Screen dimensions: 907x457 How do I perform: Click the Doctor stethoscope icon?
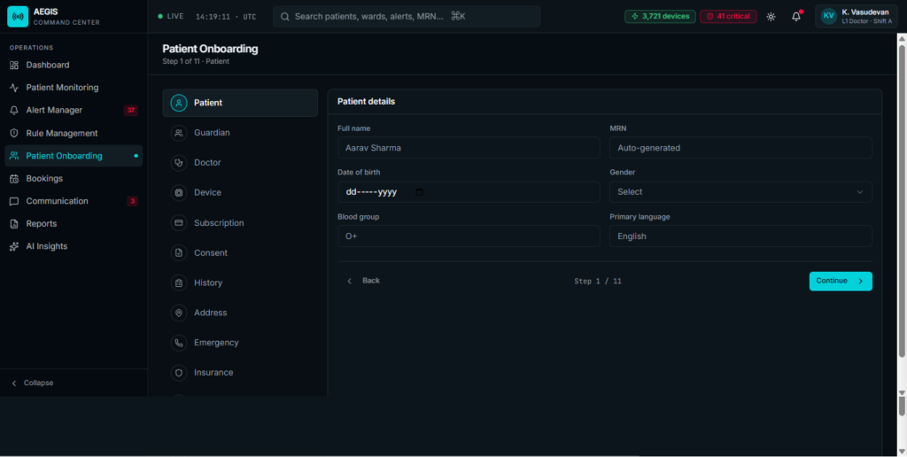pyautogui.click(x=179, y=163)
